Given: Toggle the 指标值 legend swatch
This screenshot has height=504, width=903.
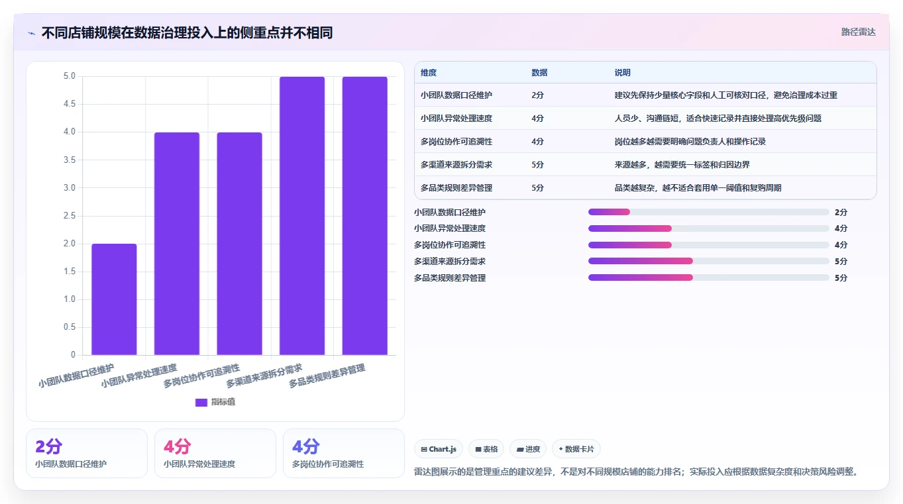Looking at the screenshot, I should [201, 402].
